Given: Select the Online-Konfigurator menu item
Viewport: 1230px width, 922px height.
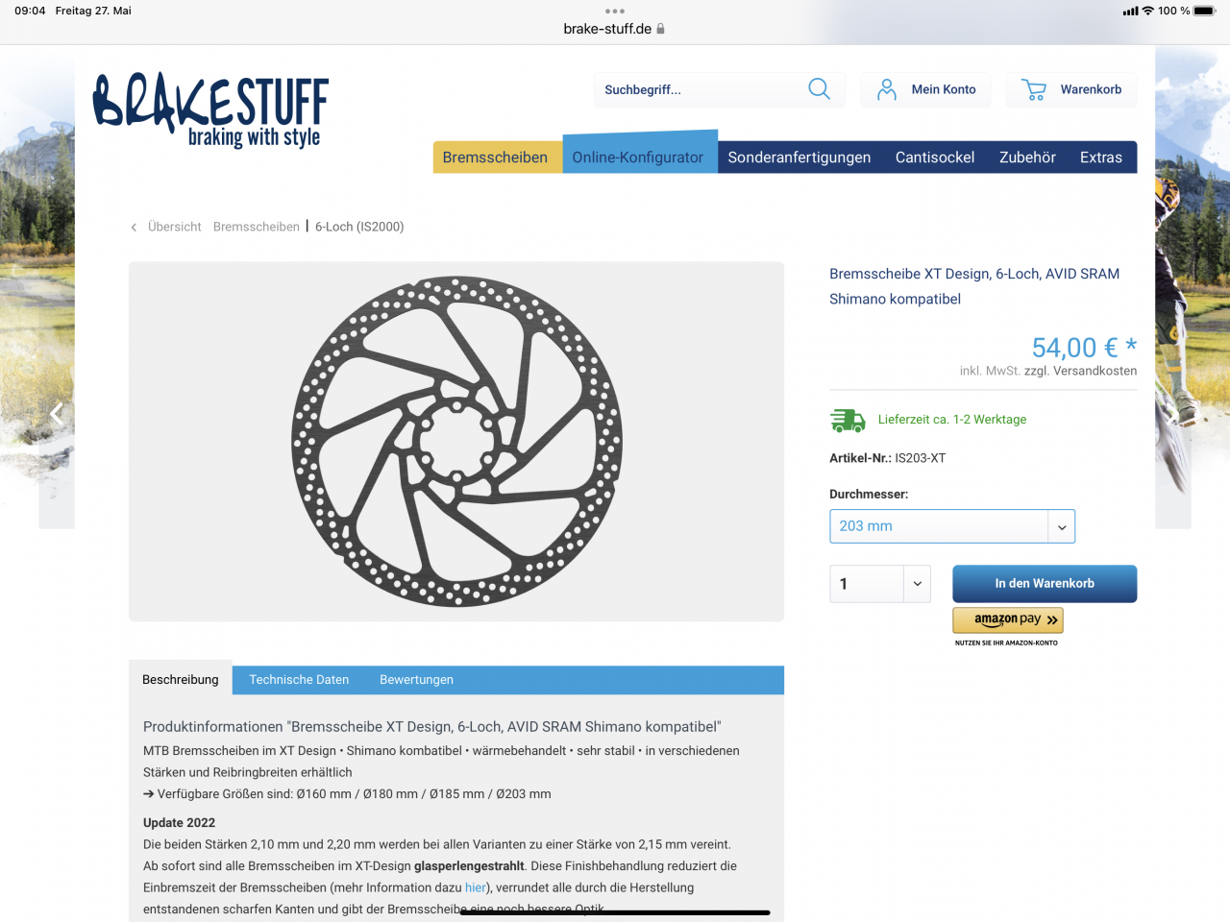Looking at the screenshot, I should tap(638, 156).
